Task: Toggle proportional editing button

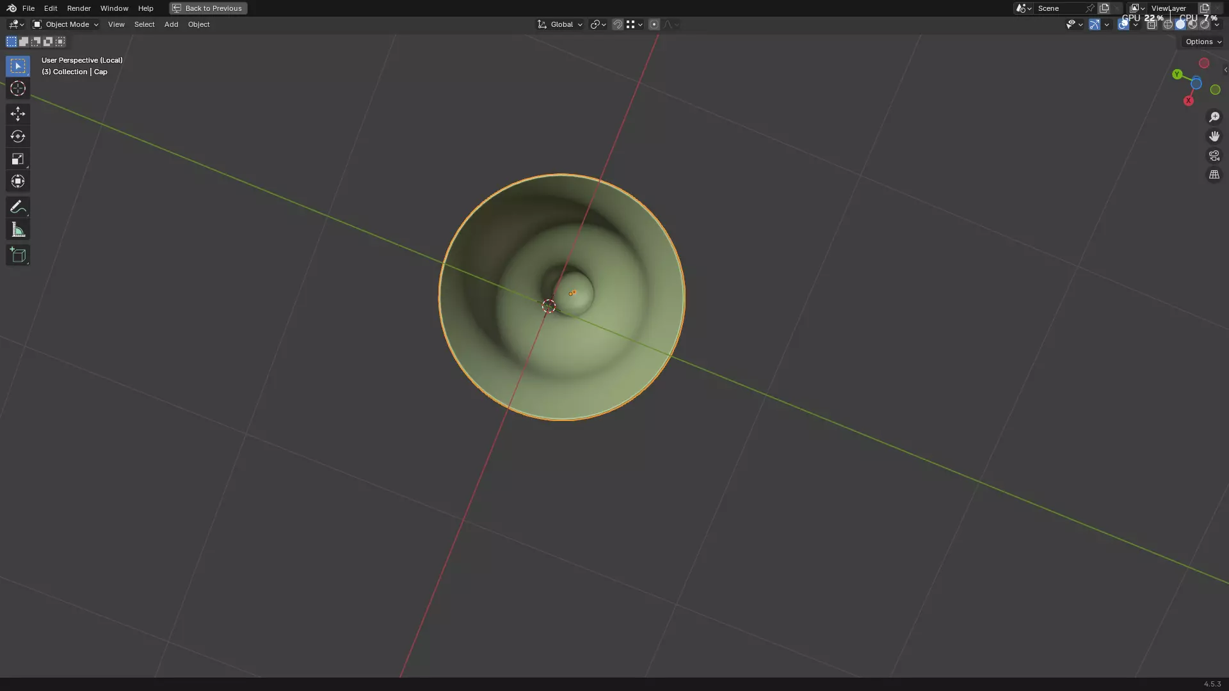Action: [x=654, y=24]
